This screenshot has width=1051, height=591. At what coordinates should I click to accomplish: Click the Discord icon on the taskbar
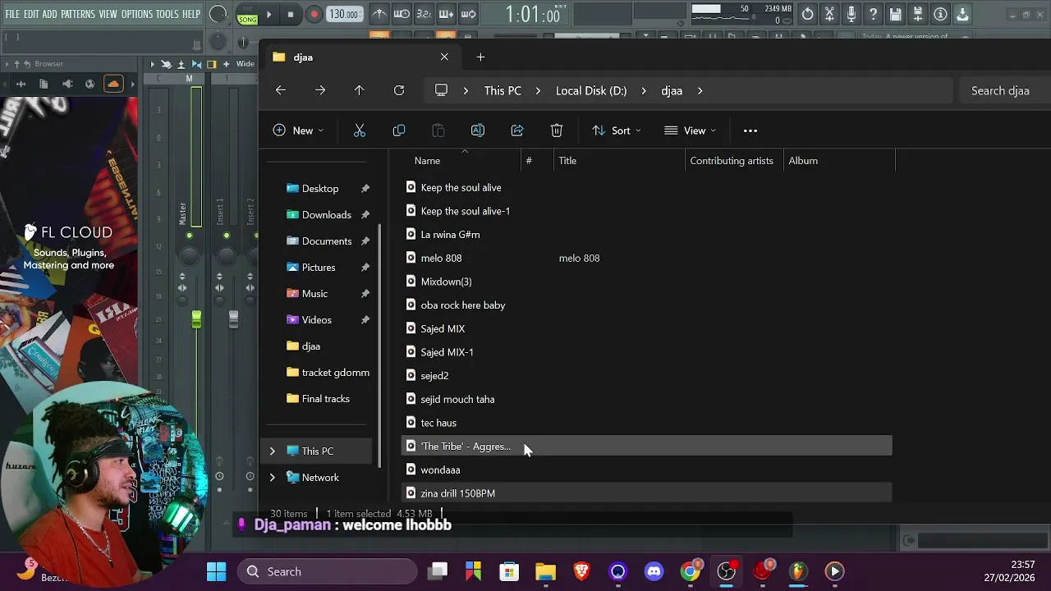point(654,571)
